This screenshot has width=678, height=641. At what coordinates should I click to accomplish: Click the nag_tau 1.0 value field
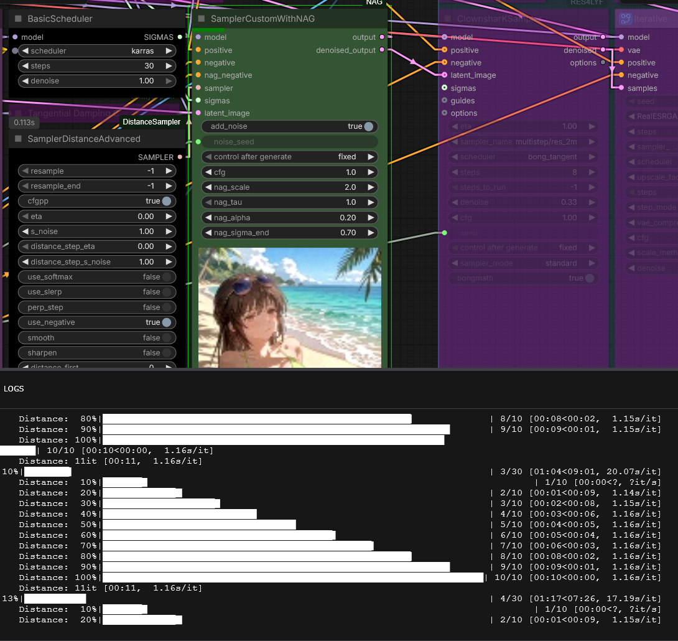[290, 202]
